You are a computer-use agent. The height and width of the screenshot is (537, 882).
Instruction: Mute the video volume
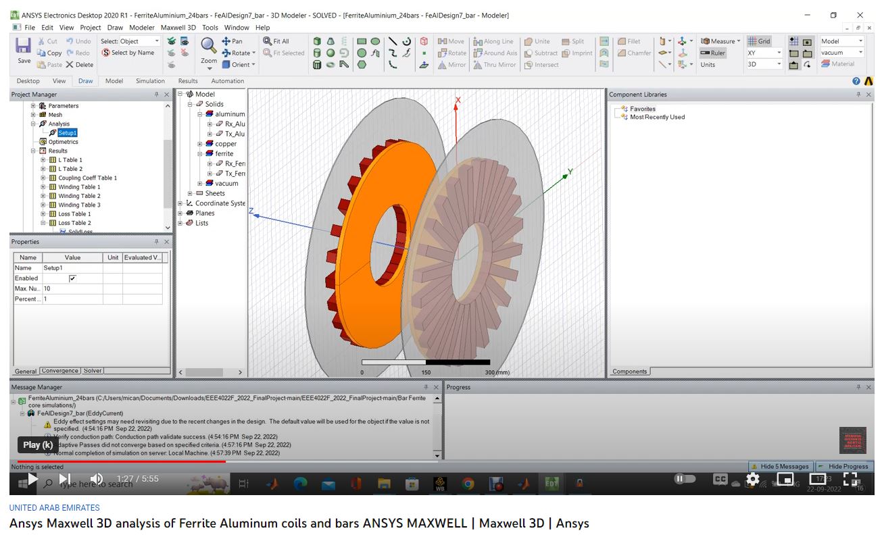coord(97,479)
